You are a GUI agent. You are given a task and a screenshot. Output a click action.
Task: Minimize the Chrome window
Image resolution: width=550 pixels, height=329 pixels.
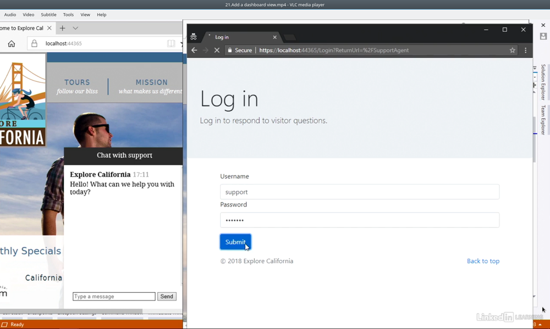[486, 30]
